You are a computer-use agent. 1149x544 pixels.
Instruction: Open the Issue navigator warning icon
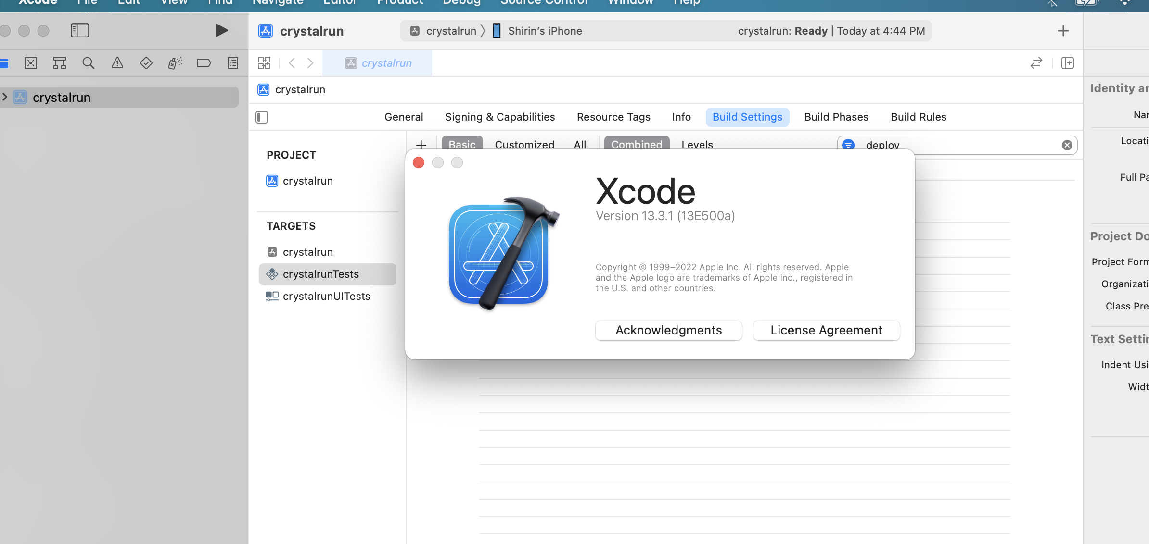click(x=117, y=63)
